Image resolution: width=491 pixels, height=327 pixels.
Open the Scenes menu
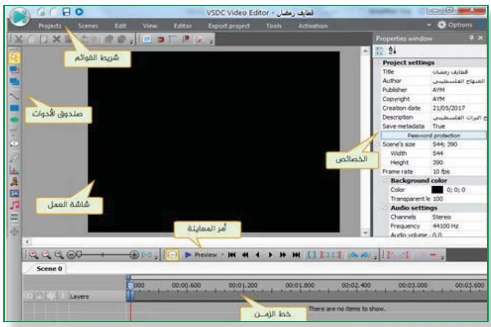88,26
